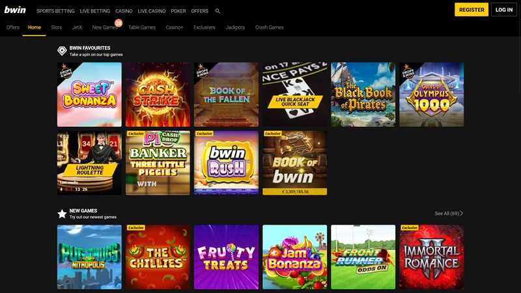This screenshot has width=521, height=293.
Task: Go to Casino section
Action: (124, 11)
